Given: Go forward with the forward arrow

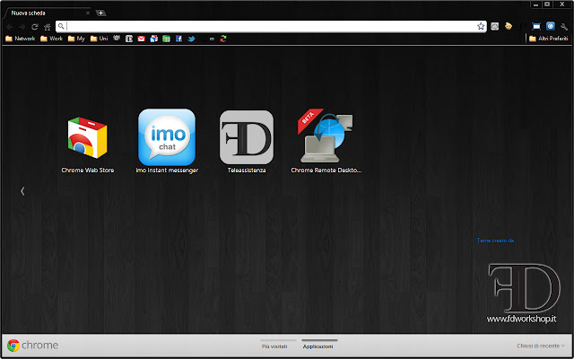Looking at the screenshot, I should (22, 27).
